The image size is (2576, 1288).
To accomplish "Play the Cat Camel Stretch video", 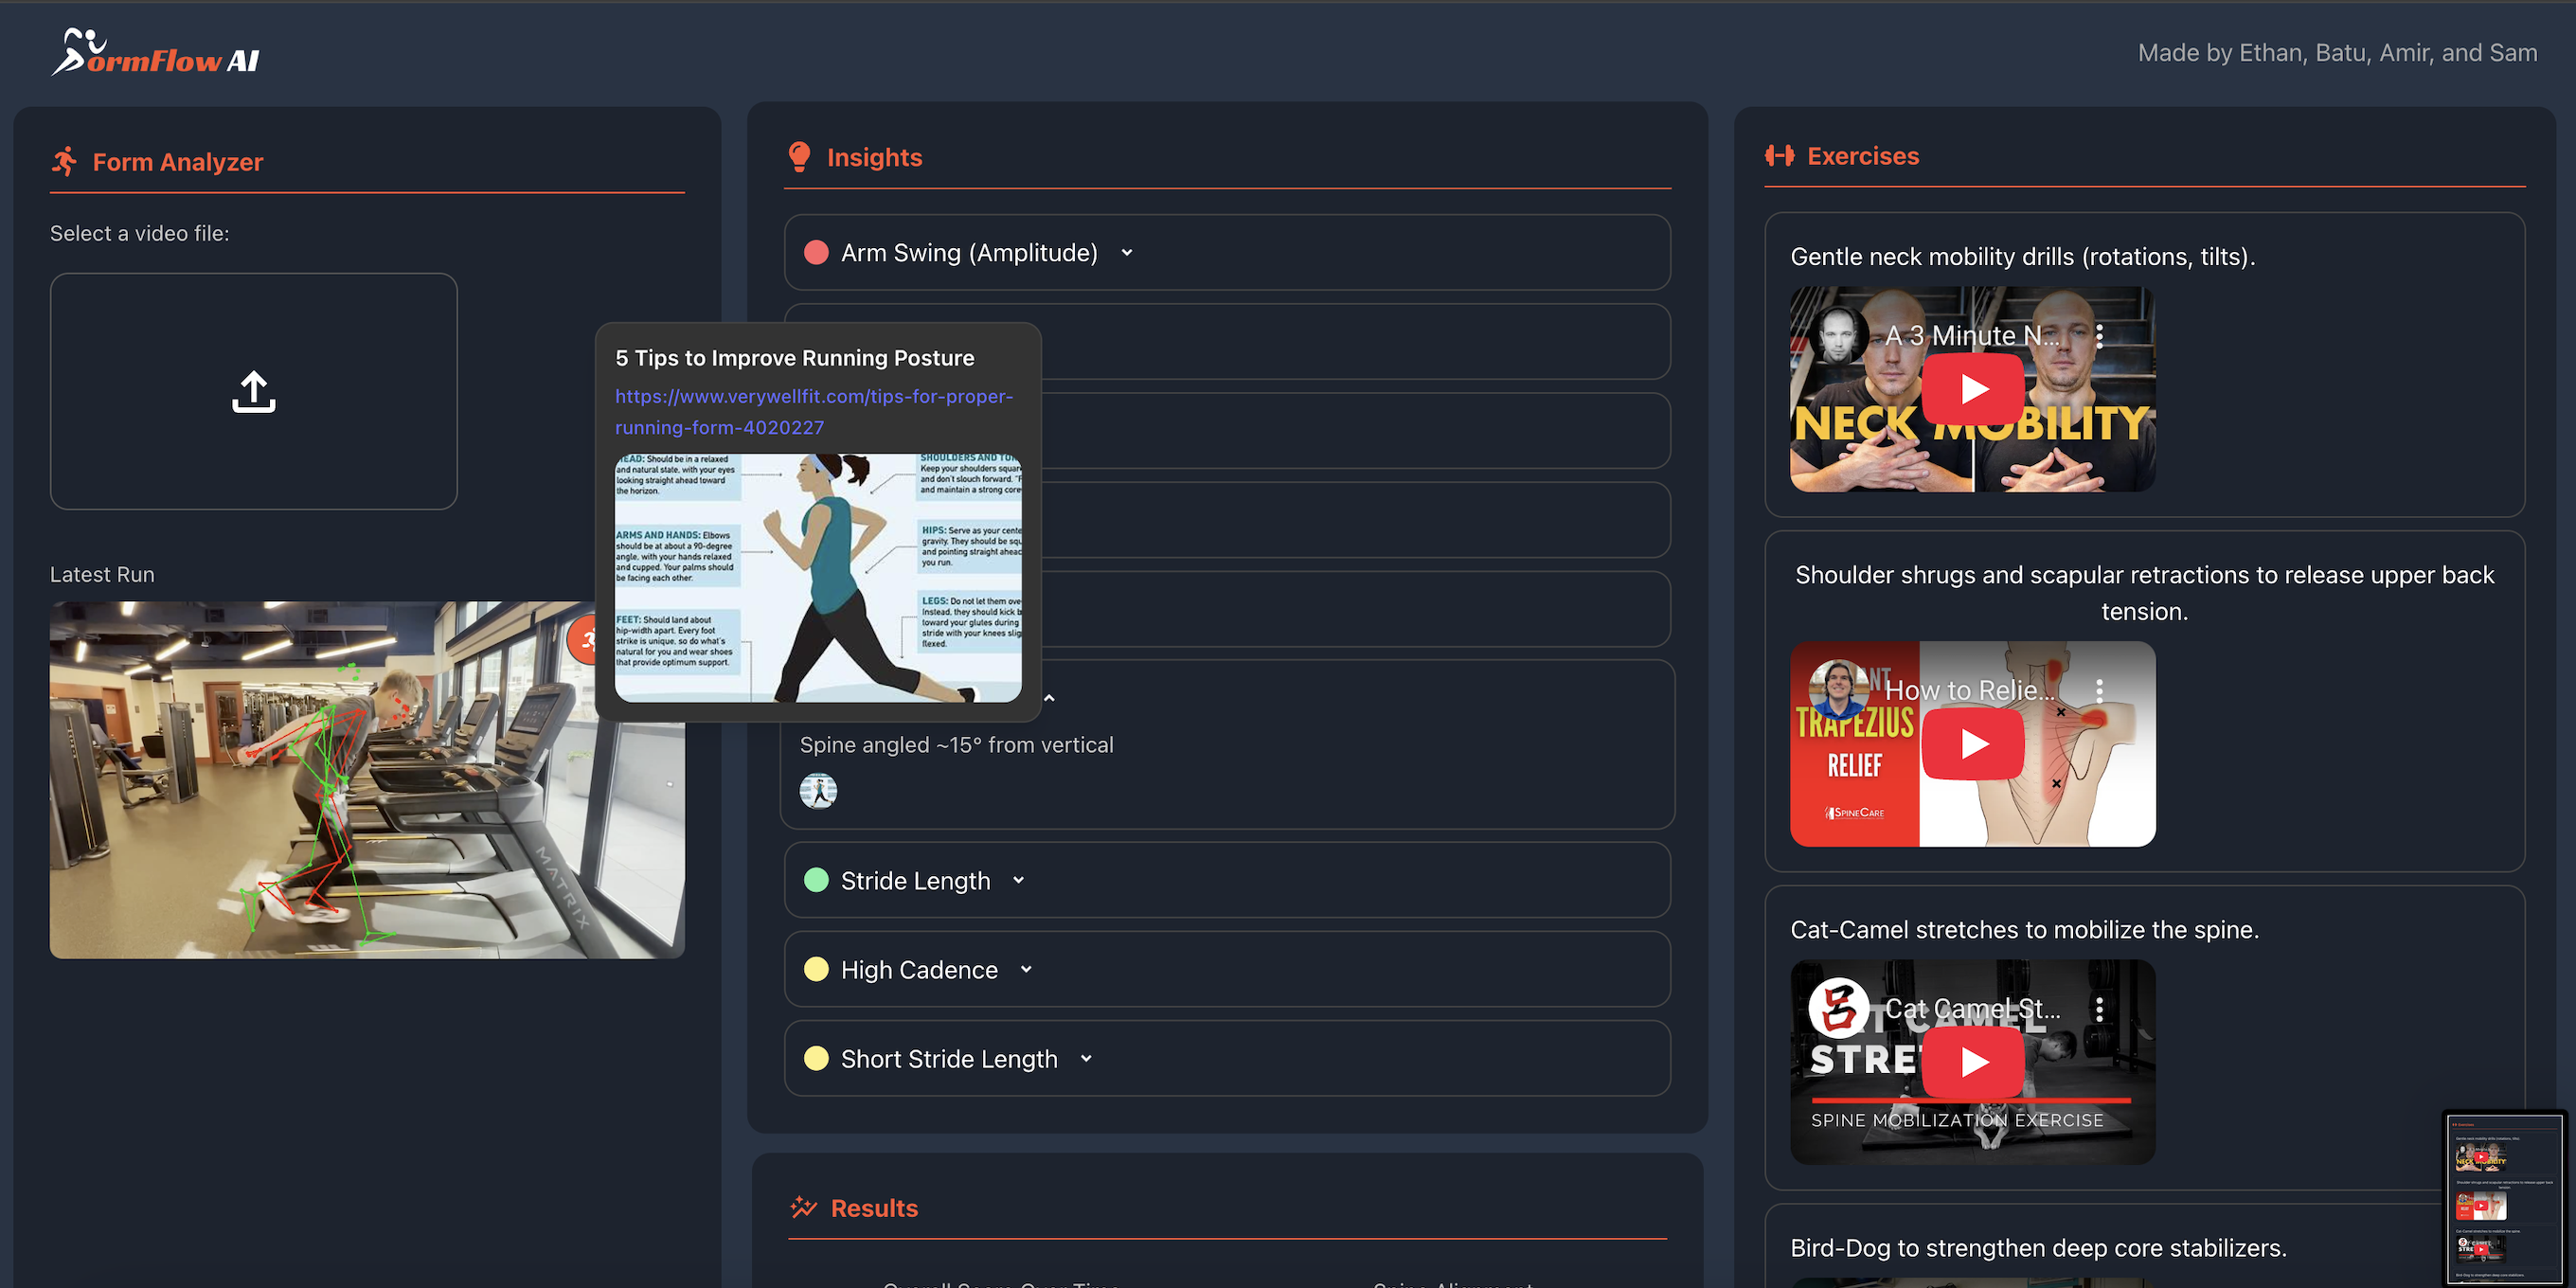I will coord(1973,1061).
